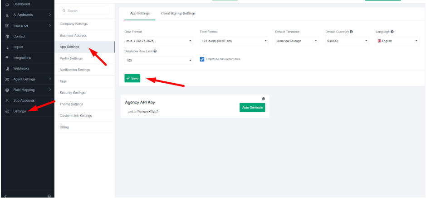Screen dimensions: 426x198
Task: Open Security Settings in the settings menu
Action: [73, 93]
